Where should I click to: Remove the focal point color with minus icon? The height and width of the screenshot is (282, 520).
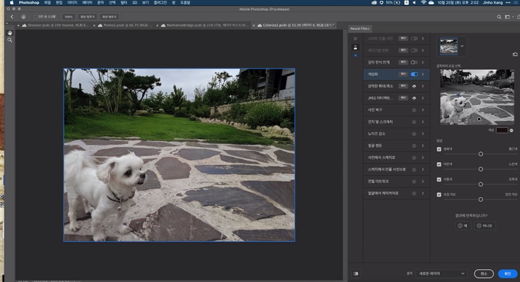pos(511,130)
